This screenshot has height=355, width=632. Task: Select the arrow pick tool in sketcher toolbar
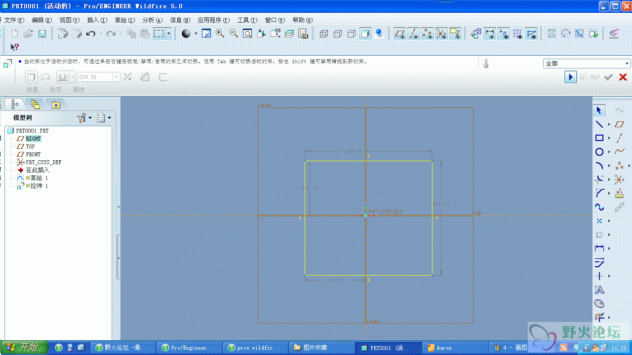(x=599, y=110)
